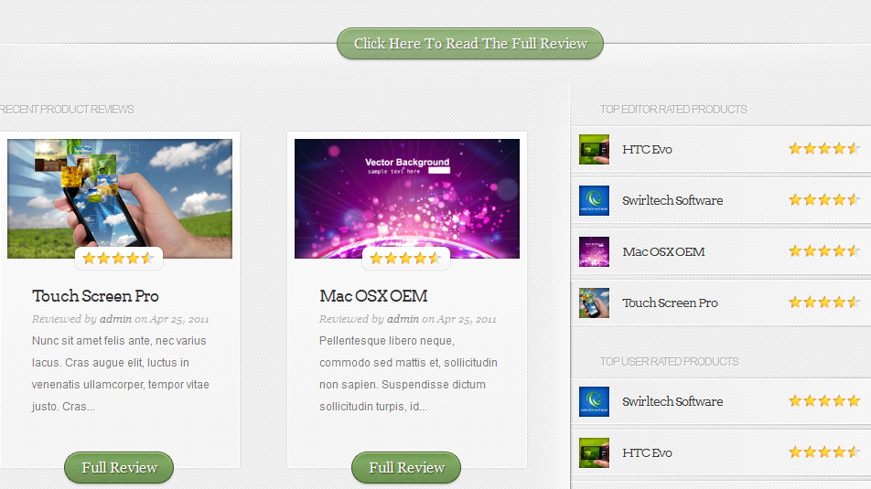Click the 'Click Here To Read The Full Review' button
Viewport: 871px width, 489px height.
click(x=470, y=43)
